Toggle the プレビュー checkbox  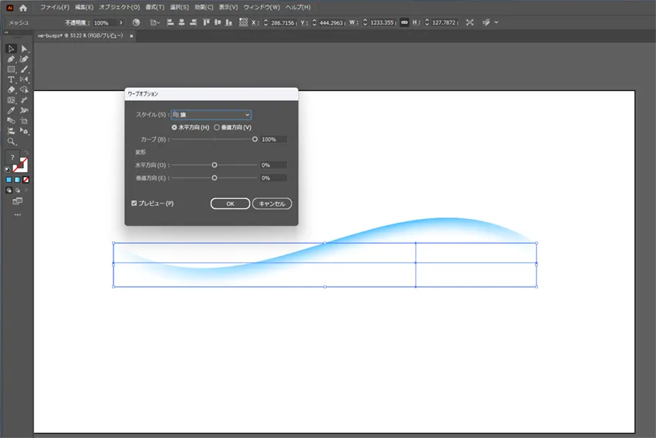134,204
